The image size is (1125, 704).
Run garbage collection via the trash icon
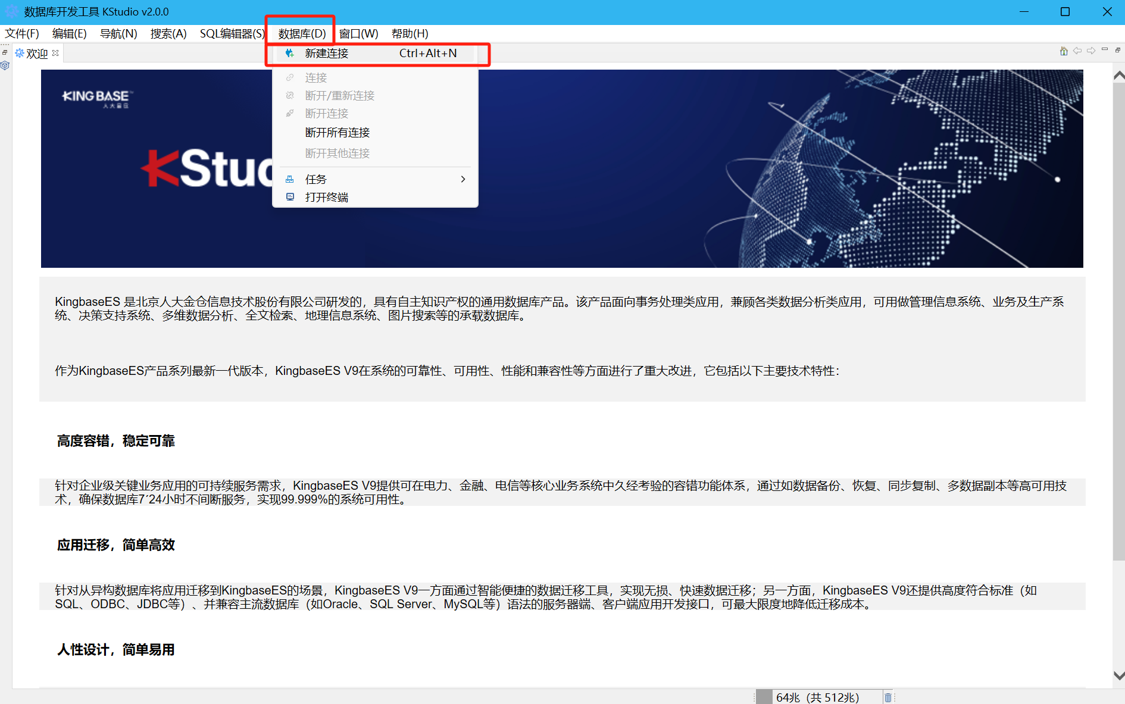(888, 697)
